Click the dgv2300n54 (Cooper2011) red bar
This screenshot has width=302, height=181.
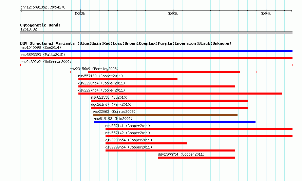click(x=197, y=158)
